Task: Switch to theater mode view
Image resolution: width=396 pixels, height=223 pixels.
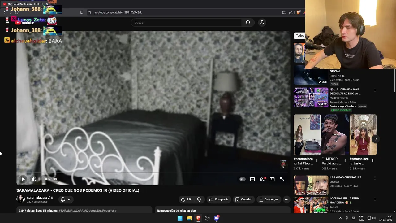Action: 272,179
